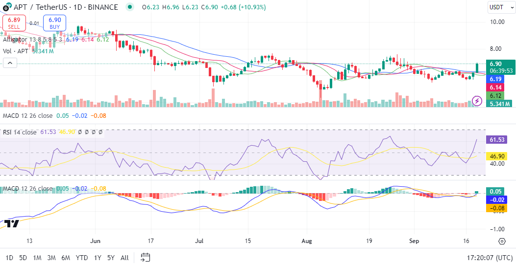Click the yellow 46.90 RSI label
This screenshot has width=516, height=264.
tap(496, 157)
